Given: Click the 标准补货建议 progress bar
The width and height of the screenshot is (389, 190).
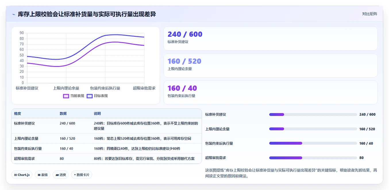Looking at the screenshot, I should pyautogui.click(x=313, y=115).
